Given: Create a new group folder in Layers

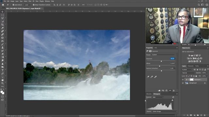Looking at the screenshot, I should tap(198, 115).
